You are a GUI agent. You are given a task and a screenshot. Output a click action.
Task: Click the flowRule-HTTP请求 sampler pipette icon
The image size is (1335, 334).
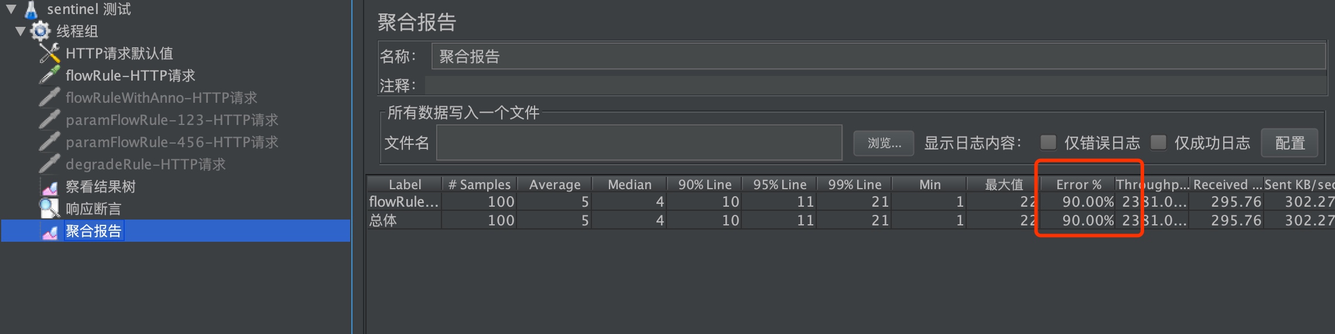tap(50, 75)
